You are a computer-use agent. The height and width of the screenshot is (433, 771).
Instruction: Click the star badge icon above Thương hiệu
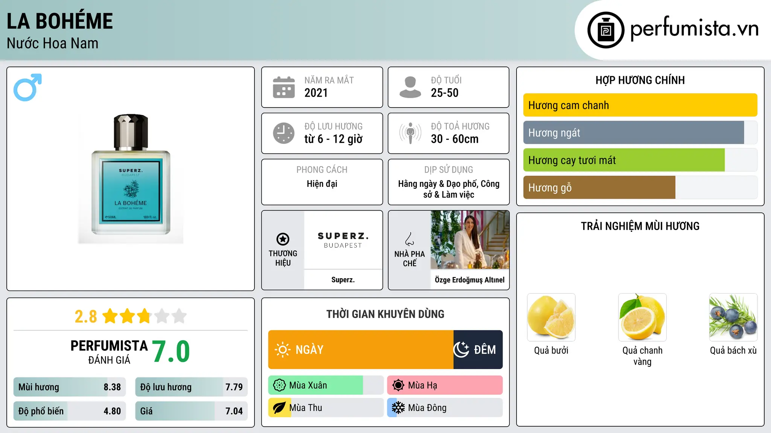tap(283, 239)
